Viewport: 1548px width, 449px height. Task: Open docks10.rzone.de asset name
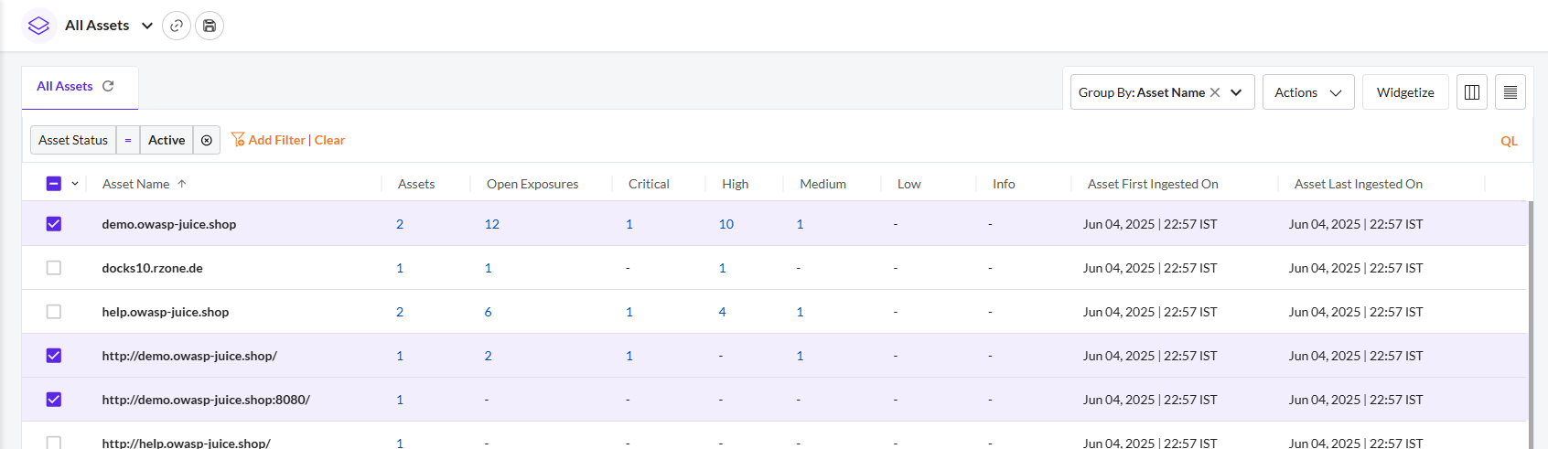pyautogui.click(x=153, y=268)
